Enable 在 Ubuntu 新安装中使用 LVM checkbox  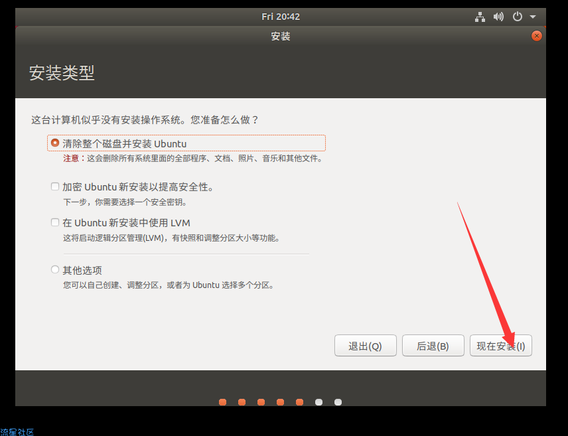click(55, 222)
